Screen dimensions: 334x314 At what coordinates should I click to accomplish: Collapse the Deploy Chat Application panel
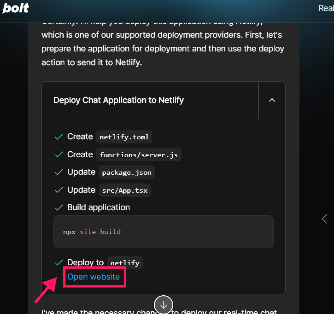click(x=272, y=100)
